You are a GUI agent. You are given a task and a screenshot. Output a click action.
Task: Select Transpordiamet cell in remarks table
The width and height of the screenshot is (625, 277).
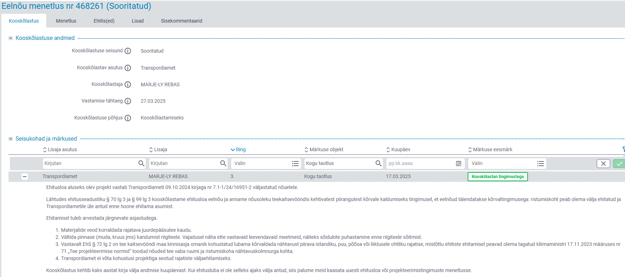60,176
